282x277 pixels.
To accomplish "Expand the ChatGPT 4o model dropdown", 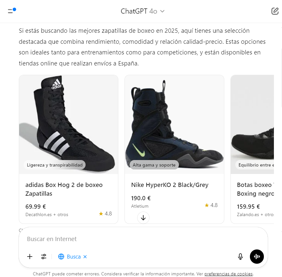I will click(x=143, y=11).
